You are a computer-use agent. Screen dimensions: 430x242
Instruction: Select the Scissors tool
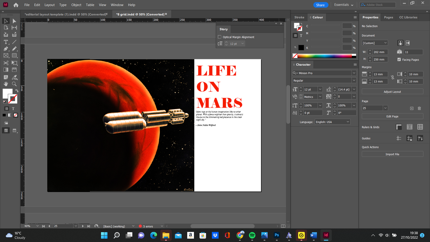coord(6,63)
